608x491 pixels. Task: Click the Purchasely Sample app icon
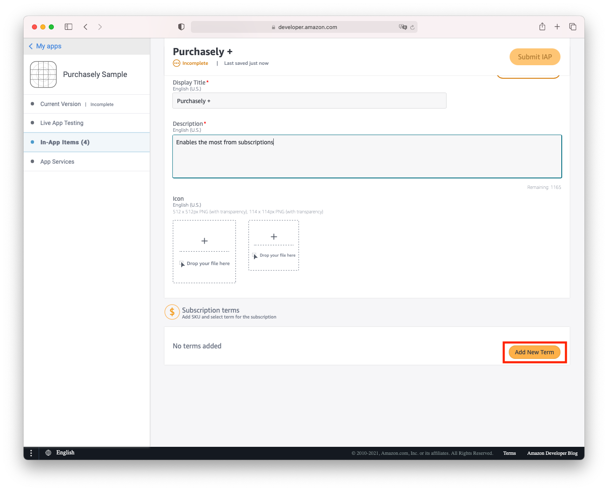point(43,74)
